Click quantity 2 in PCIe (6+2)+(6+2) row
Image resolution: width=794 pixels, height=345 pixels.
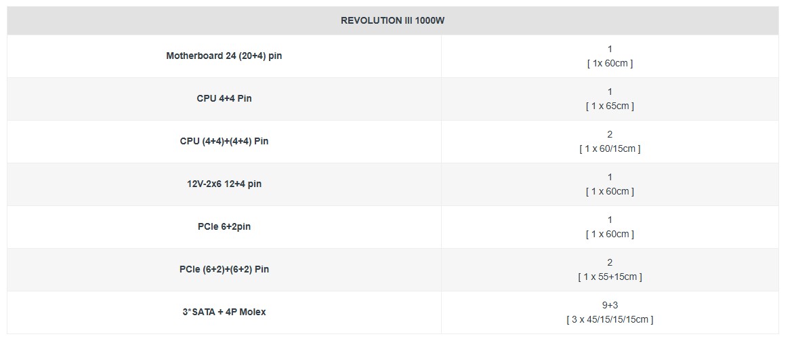point(610,263)
